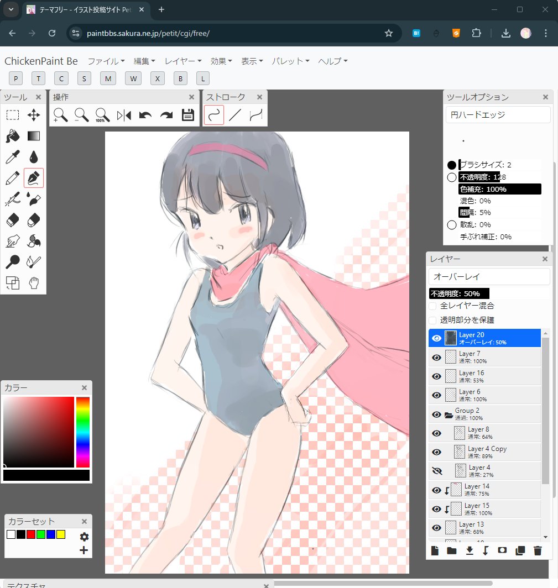Choose the airbrush tool
Viewport: 558px width, 588px height.
click(13, 199)
